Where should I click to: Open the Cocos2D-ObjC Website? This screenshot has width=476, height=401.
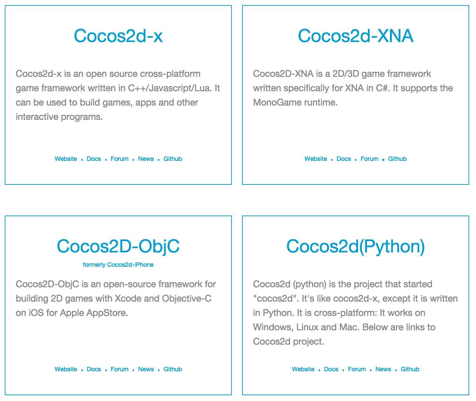pyautogui.click(x=66, y=369)
